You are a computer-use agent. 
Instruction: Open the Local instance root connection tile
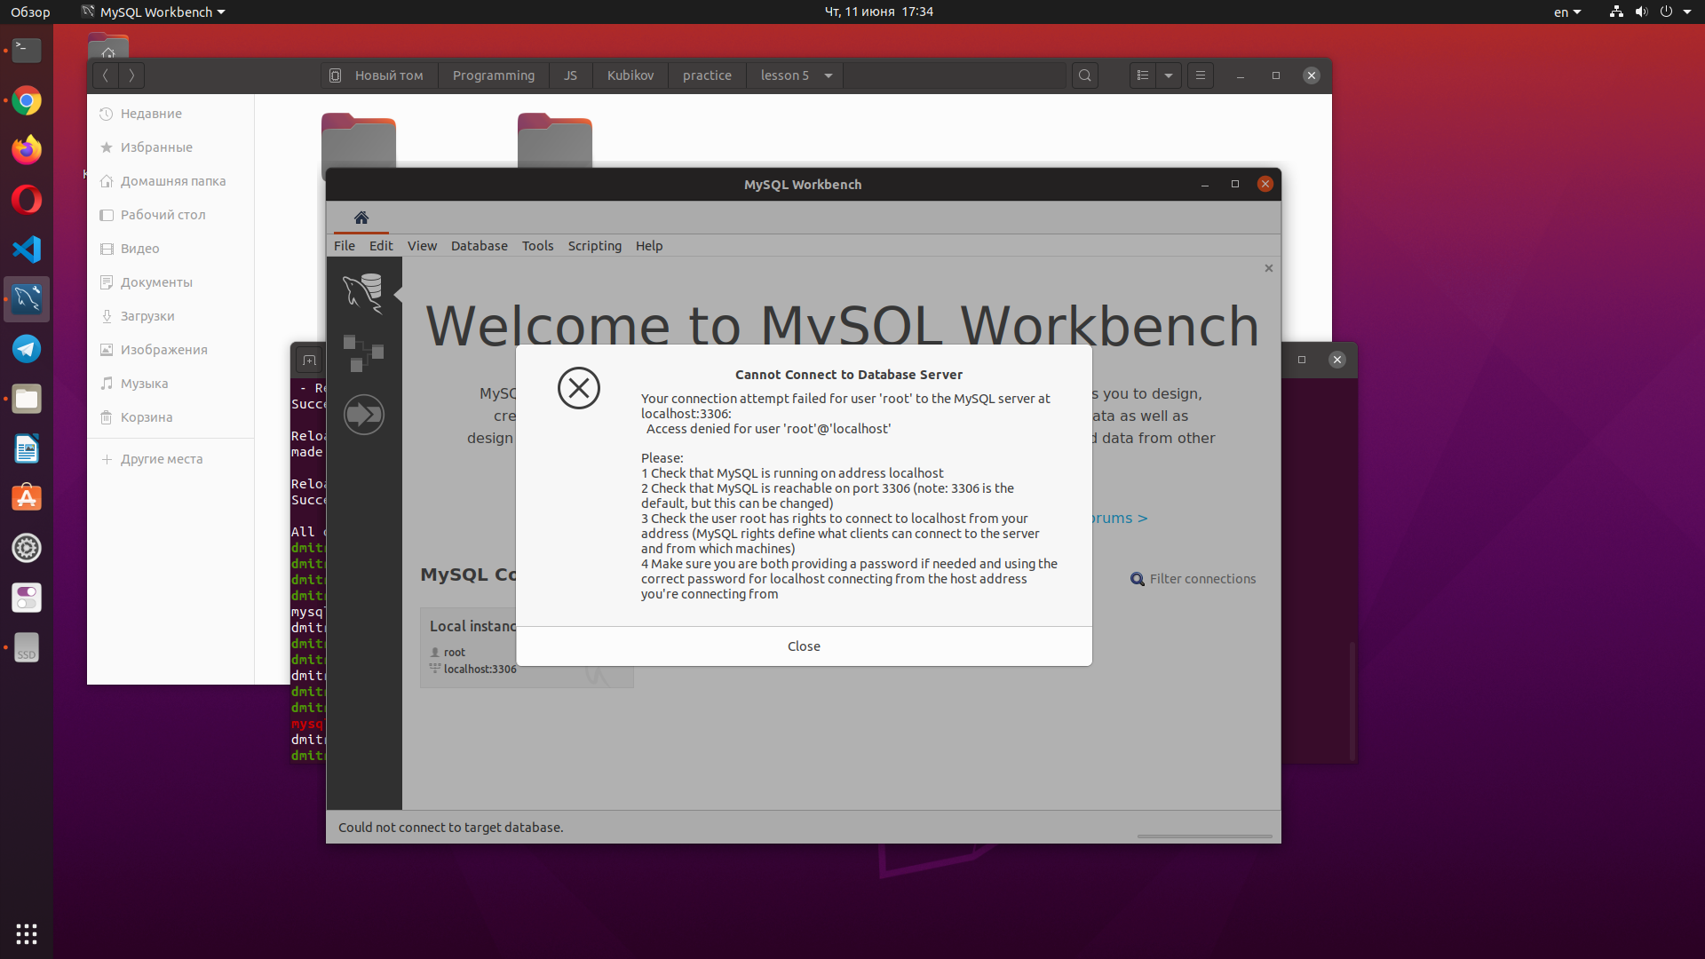[527, 647]
